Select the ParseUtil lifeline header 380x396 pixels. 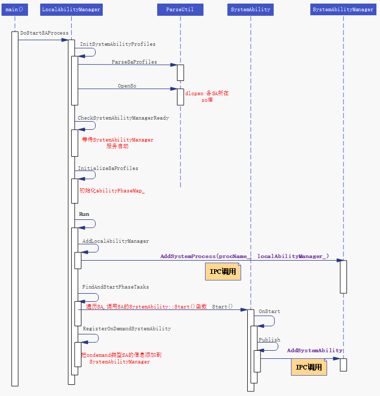pyautogui.click(x=180, y=9)
